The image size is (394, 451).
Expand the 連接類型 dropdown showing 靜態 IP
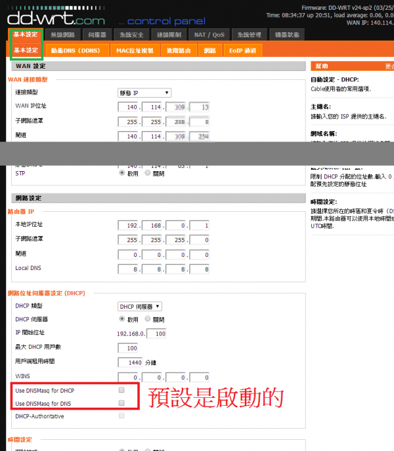pyautogui.click(x=144, y=93)
